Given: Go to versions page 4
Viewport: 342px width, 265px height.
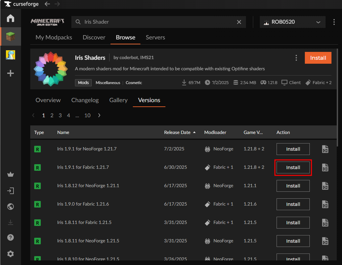Looking at the screenshot, I should [68, 115].
